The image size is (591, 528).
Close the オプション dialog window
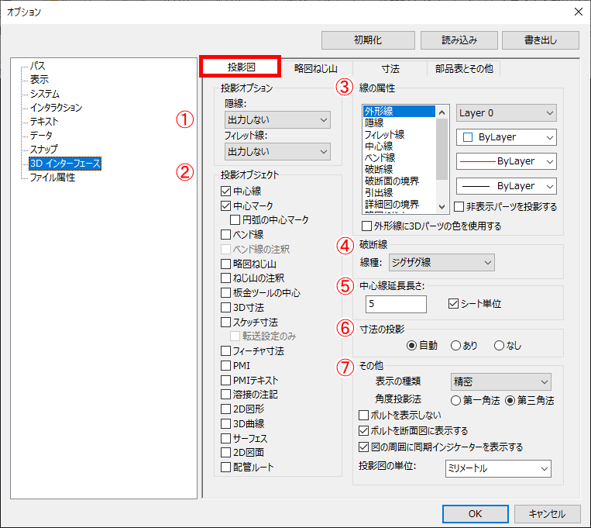click(x=576, y=12)
